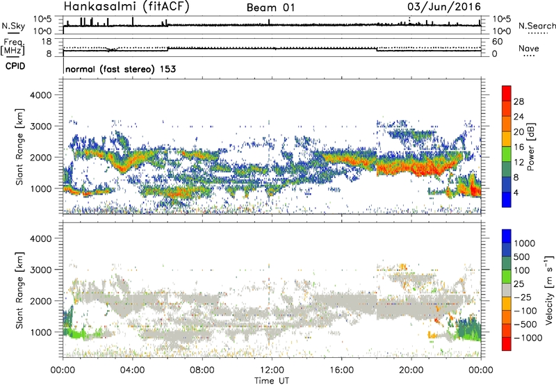Click the left 10^5 noise axis label
This screenshot has width=556, height=385.
pyautogui.click(x=42, y=19)
